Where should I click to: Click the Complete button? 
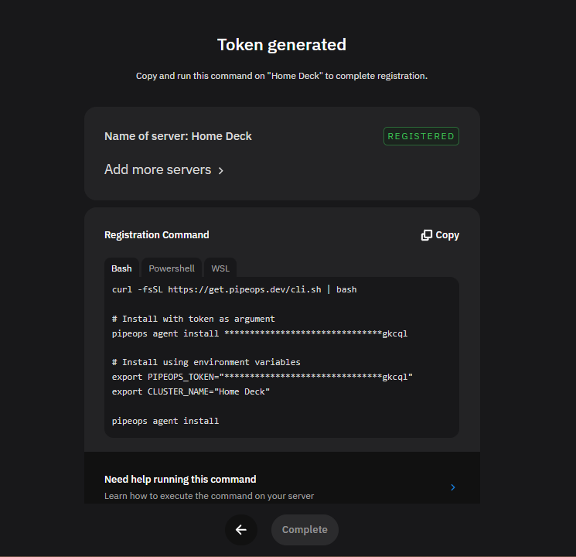(x=305, y=529)
